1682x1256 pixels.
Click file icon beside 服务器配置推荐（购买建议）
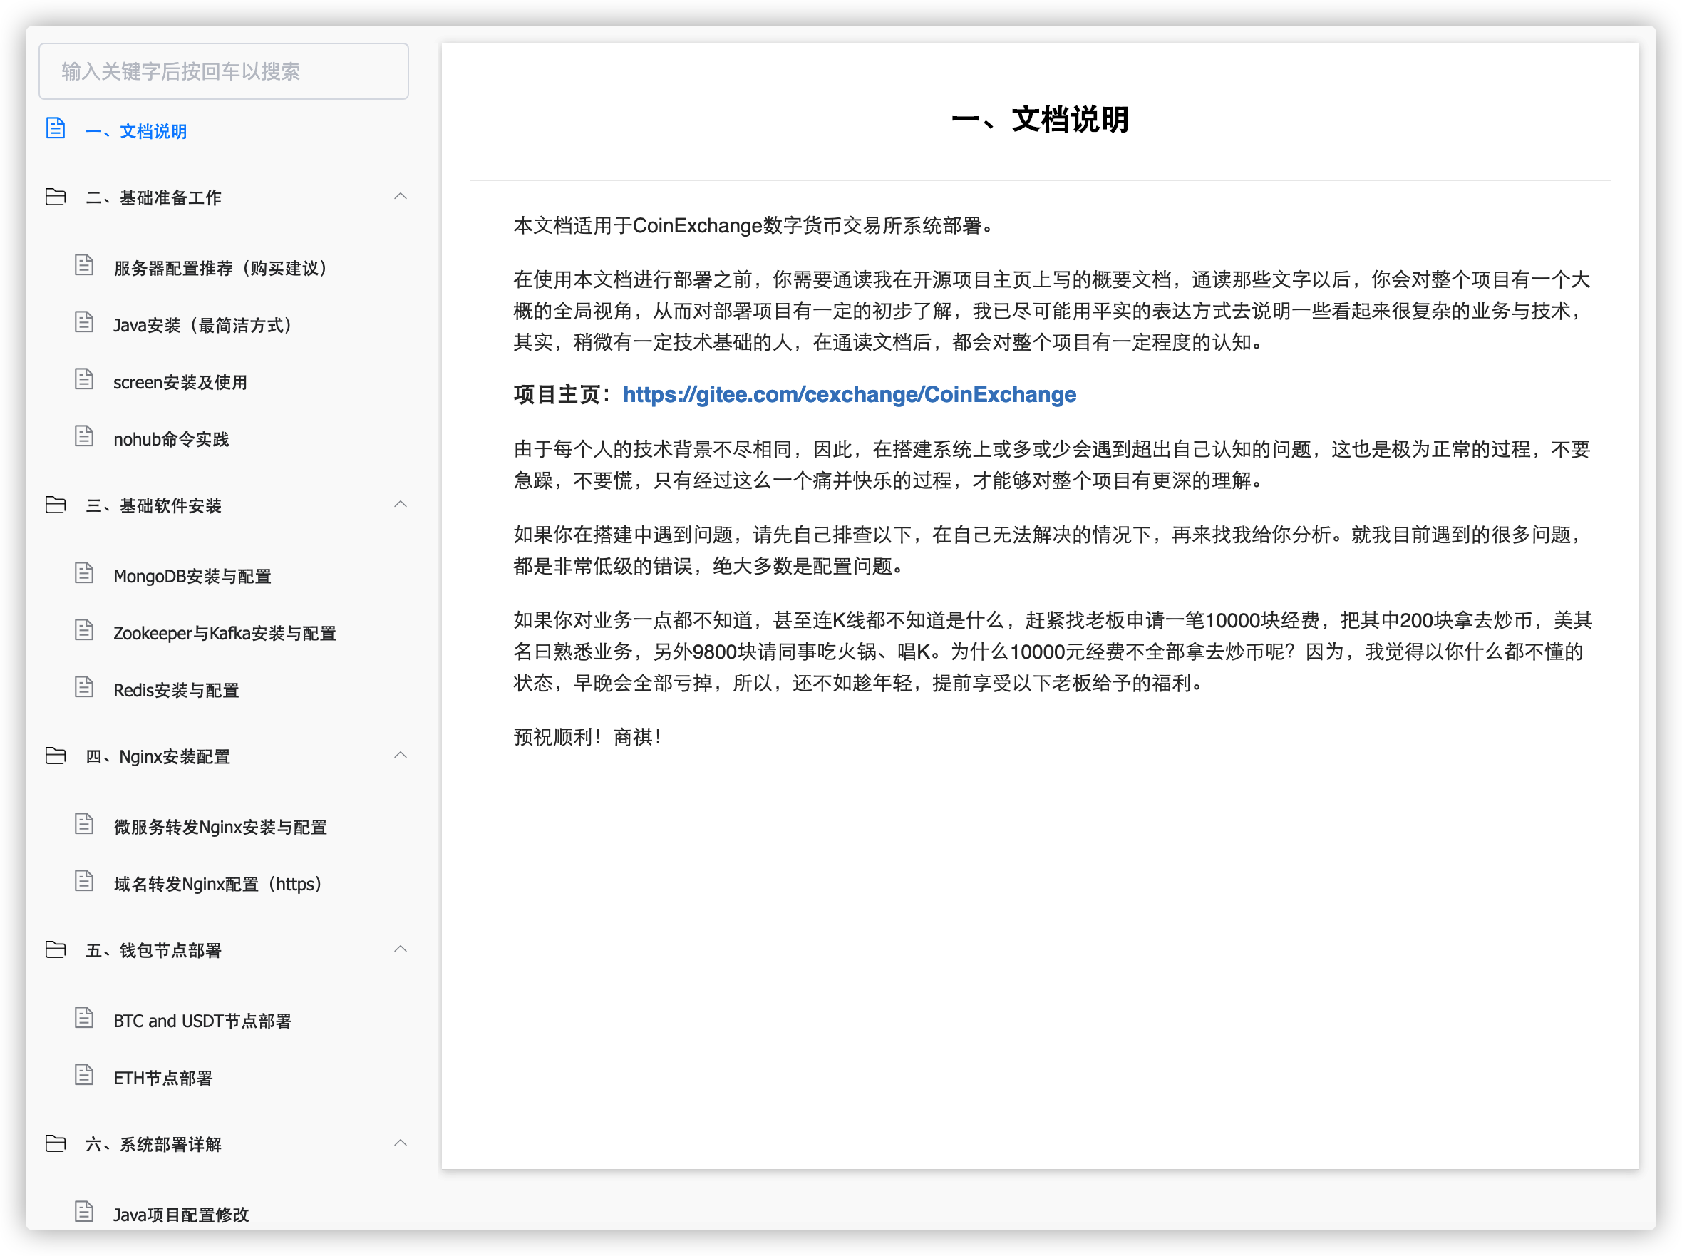click(x=84, y=265)
